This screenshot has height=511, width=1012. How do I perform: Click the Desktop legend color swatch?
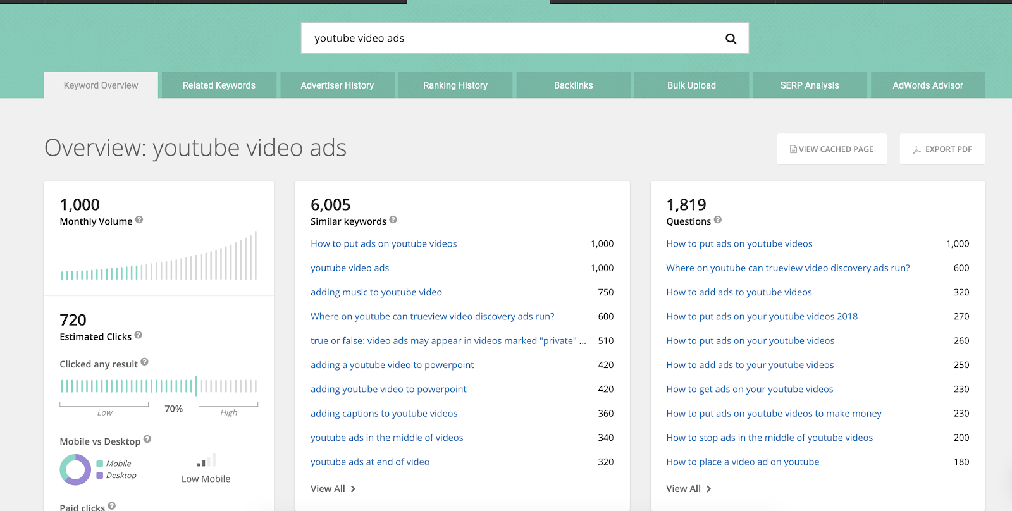click(x=100, y=476)
